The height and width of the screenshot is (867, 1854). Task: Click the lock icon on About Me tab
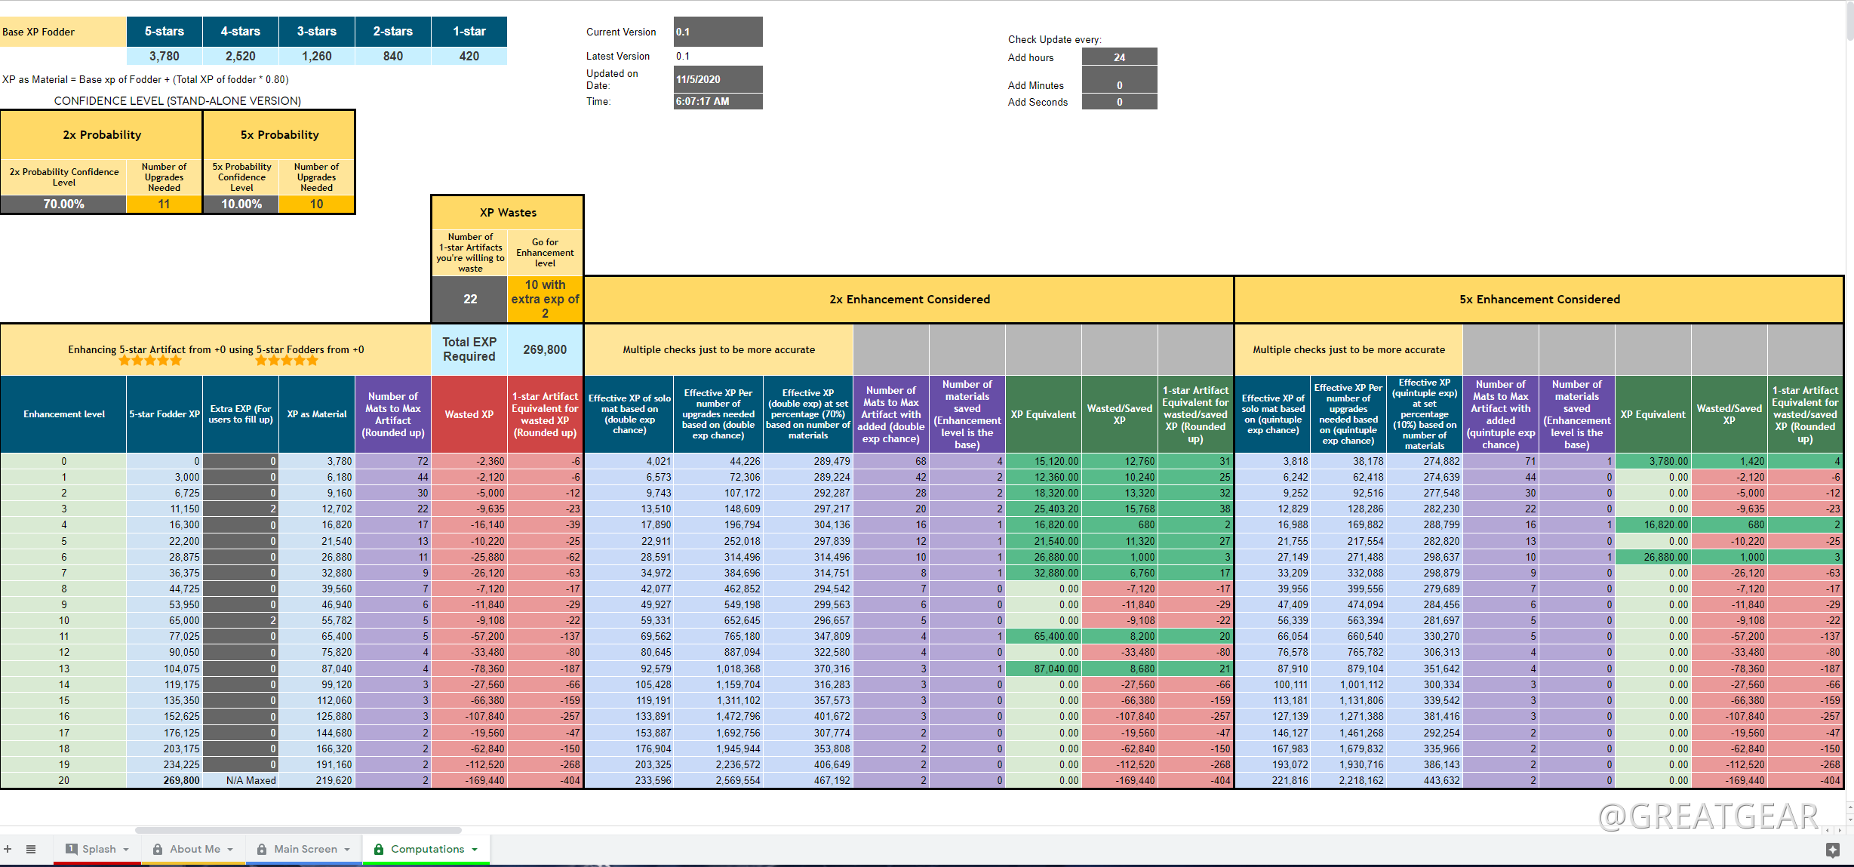[158, 850]
